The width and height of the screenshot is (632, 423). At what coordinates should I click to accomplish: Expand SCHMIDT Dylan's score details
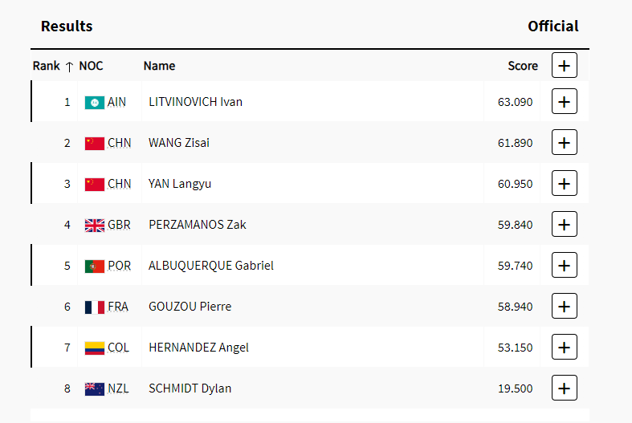(565, 388)
